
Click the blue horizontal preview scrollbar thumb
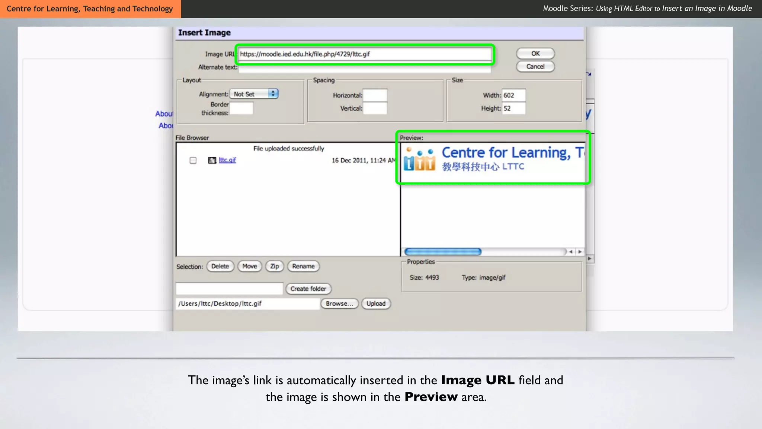click(x=443, y=252)
